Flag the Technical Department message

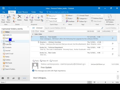[x=113, y=49]
